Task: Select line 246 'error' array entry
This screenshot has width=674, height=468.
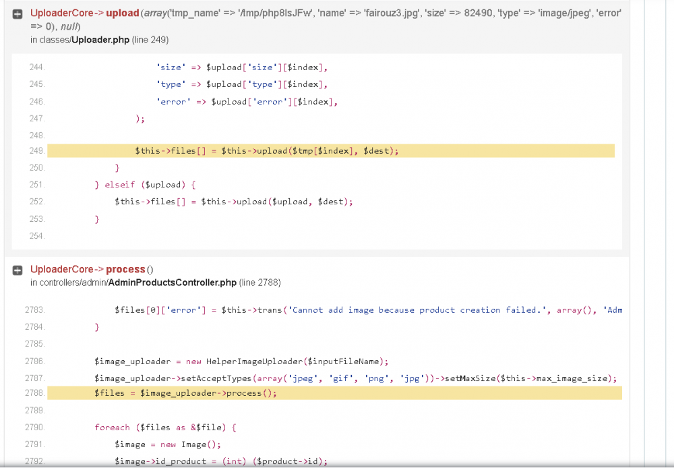Action: [x=247, y=102]
